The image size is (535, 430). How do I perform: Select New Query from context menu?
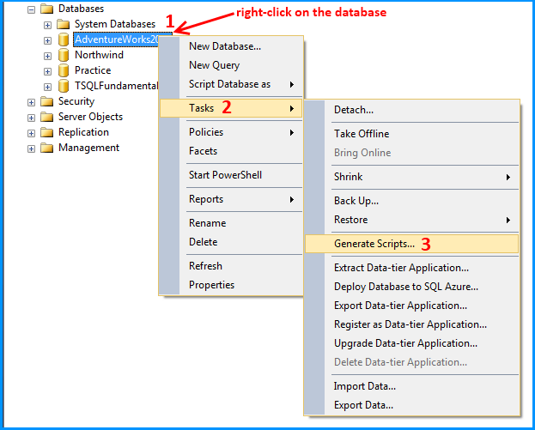click(x=215, y=65)
